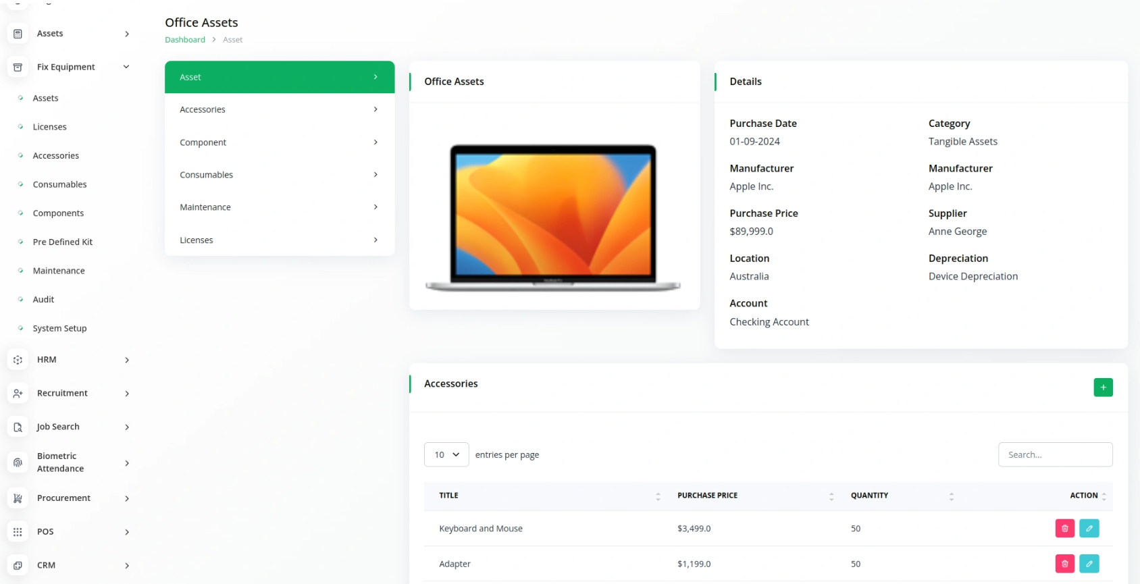Open Assets under Fix Equipment
Image resolution: width=1140 pixels, height=584 pixels.
click(45, 98)
